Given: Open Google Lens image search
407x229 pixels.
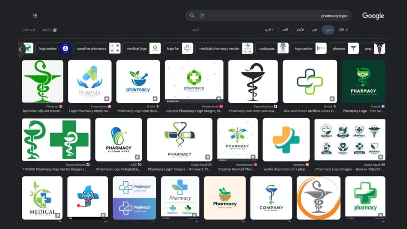Looking at the screenshot, I should click(202, 16).
